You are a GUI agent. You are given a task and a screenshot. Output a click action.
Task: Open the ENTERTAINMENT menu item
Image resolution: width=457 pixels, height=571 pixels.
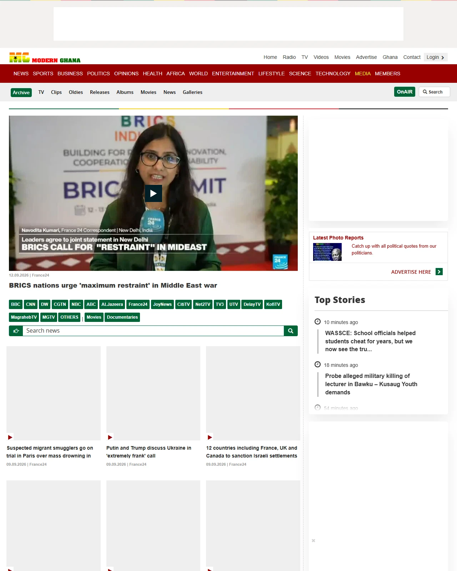coord(233,74)
